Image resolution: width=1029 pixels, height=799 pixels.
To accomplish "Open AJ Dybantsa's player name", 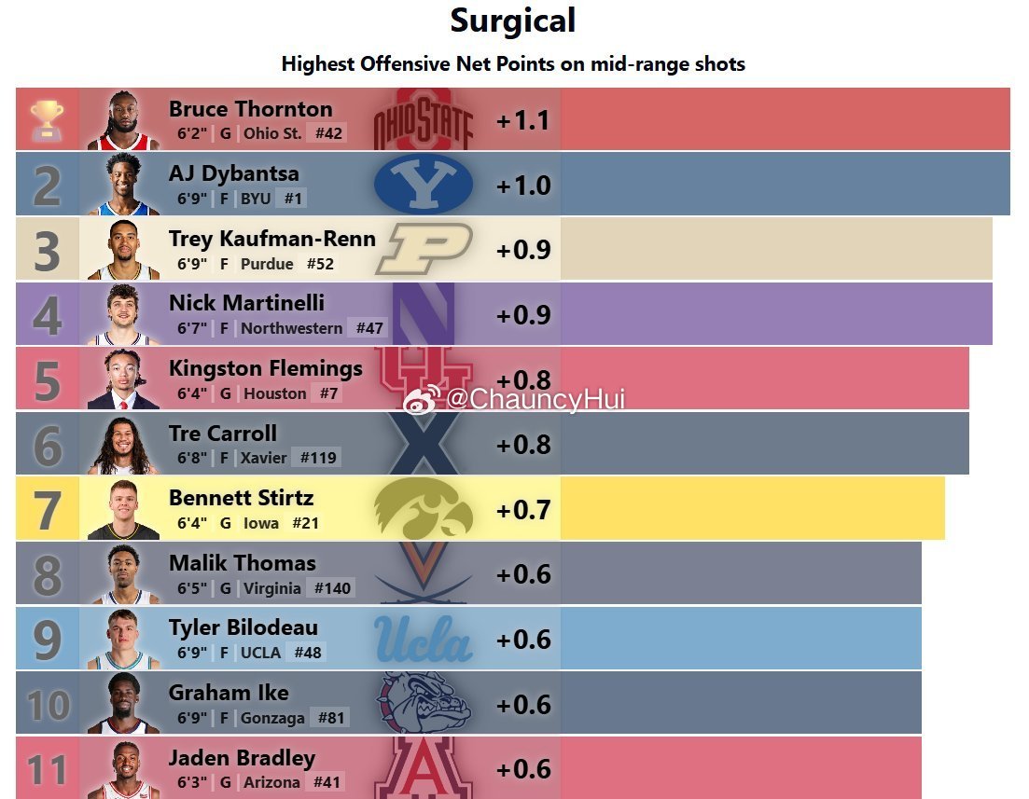I will point(233,173).
